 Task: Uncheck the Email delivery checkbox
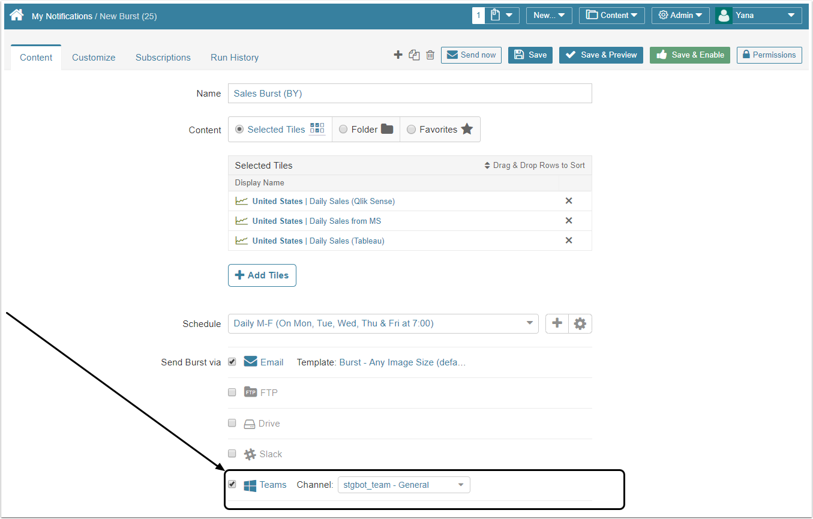[232, 362]
